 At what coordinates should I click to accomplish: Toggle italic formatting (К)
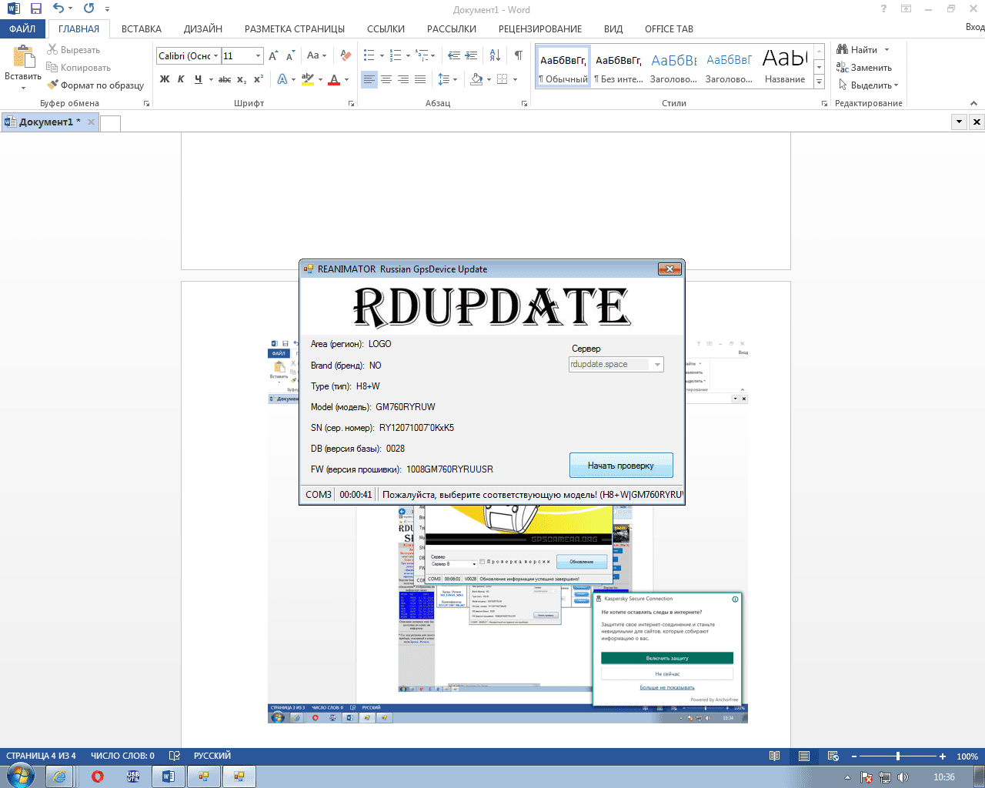pos(181,79)
